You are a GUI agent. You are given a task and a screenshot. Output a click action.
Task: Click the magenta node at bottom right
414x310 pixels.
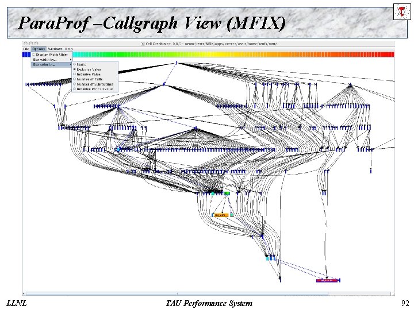[x=327, y=281]
